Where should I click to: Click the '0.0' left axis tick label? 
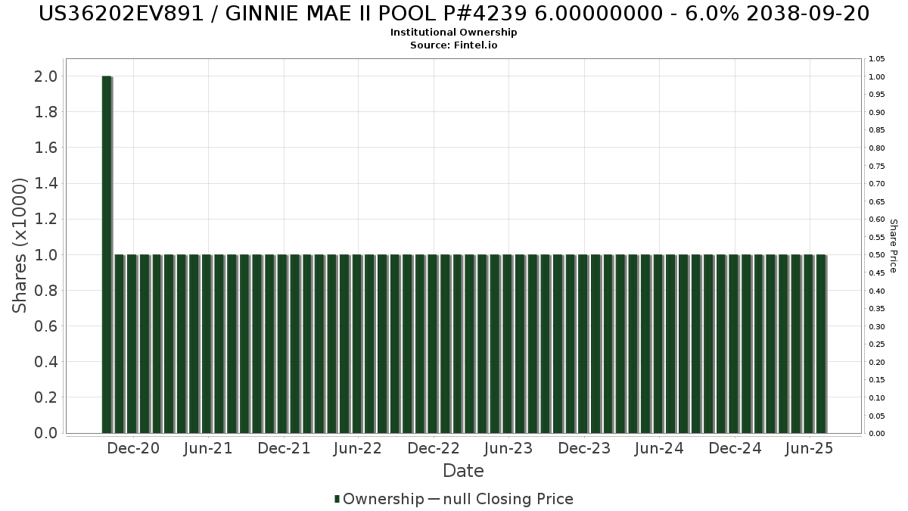pyautogui.click(x=46, y=432)
